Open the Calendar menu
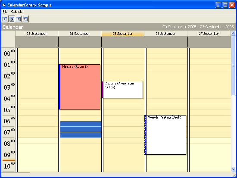Screen dimensions: 237x178 (17, 12)
